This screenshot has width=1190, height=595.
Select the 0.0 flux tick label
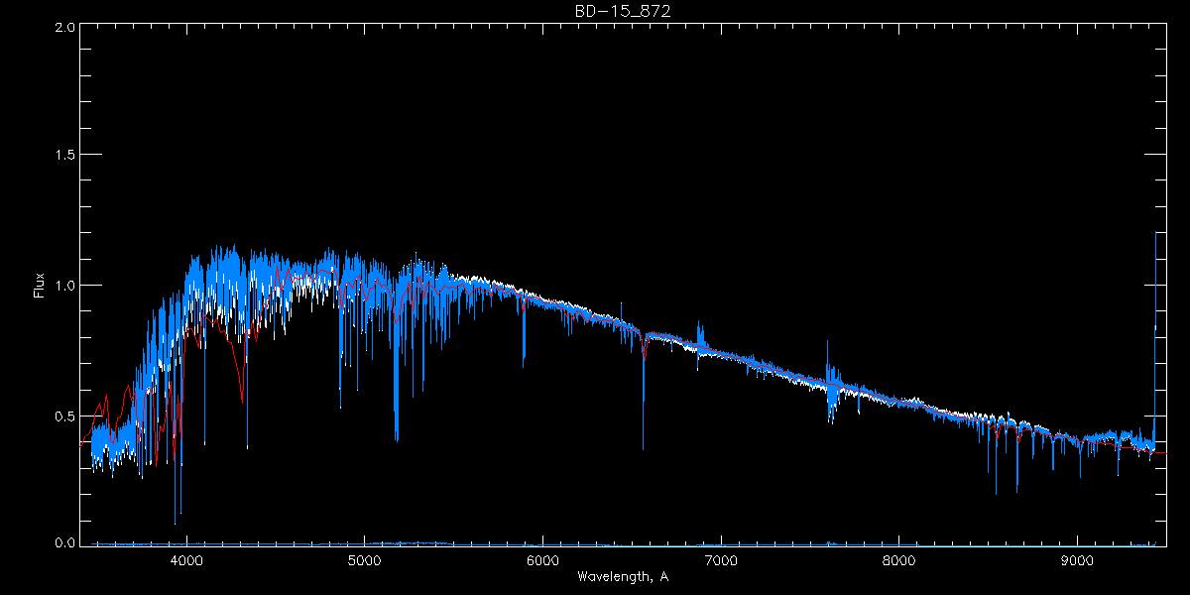click(x=62, y=542)
